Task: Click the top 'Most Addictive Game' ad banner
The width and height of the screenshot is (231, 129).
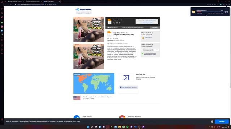Action: pos(88,29)
